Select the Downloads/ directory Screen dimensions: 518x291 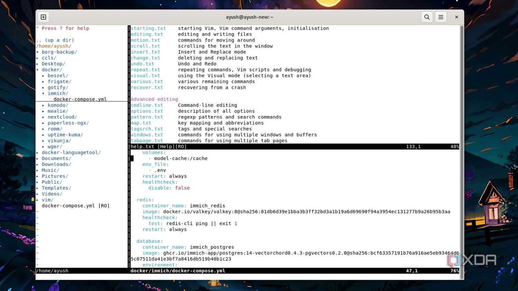point(56,164)
